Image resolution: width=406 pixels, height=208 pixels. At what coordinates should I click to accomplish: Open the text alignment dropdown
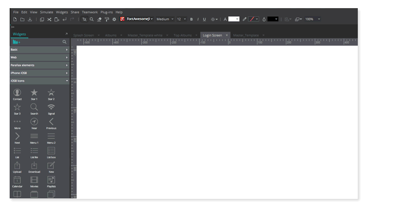[214, 19]
